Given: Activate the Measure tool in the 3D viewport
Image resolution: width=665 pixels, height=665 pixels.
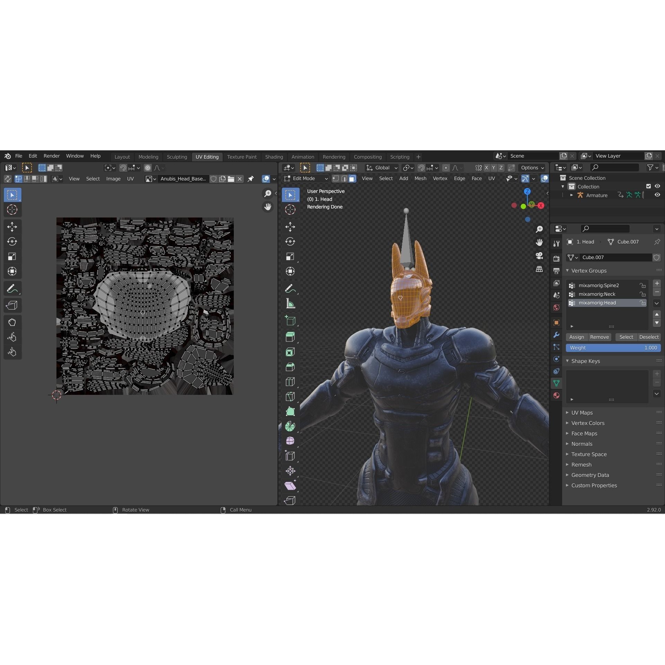Looking at the screenshot, I should (x=290, y=303).
